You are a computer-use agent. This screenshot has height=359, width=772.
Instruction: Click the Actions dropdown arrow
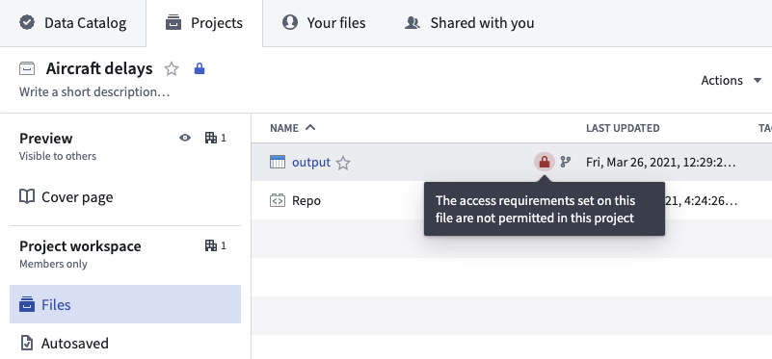(x=758, y=80)
